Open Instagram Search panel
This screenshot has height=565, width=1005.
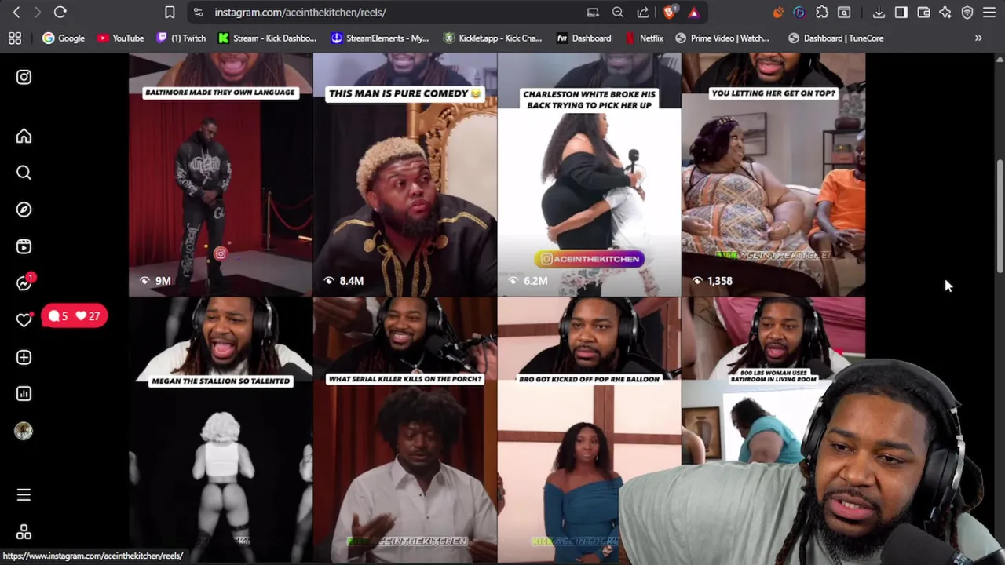[x=24, y=173]
